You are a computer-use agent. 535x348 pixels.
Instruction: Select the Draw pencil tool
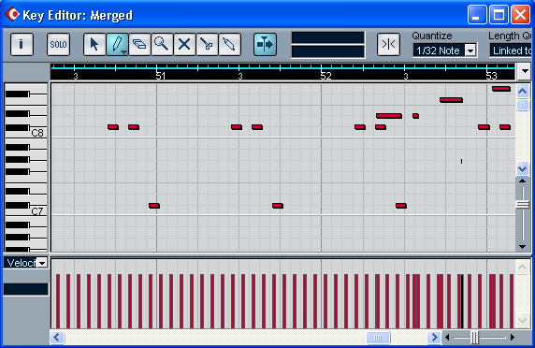(x=117, y=44)
